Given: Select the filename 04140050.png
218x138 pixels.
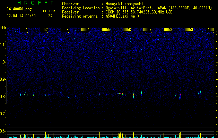Looking at the screenshot, I should pos(19,9).
